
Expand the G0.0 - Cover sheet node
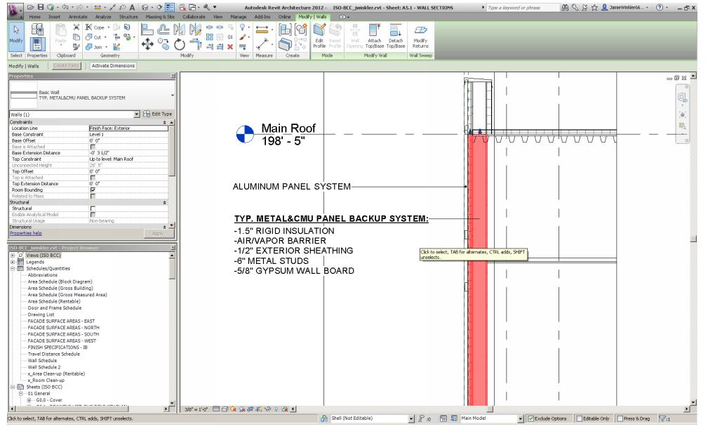coord(29,400)
